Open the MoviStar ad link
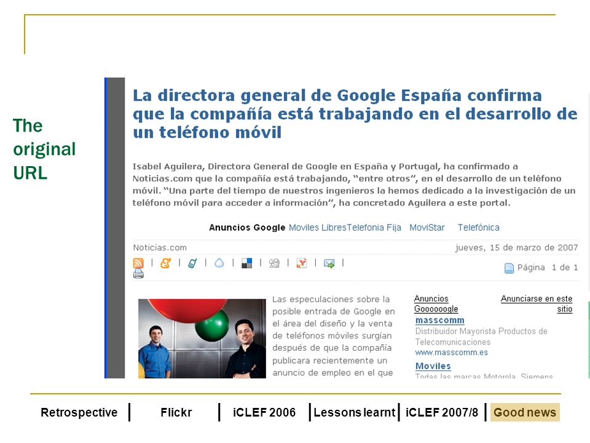590x443 pixels. pyautogui.click(x=427, y=228)
